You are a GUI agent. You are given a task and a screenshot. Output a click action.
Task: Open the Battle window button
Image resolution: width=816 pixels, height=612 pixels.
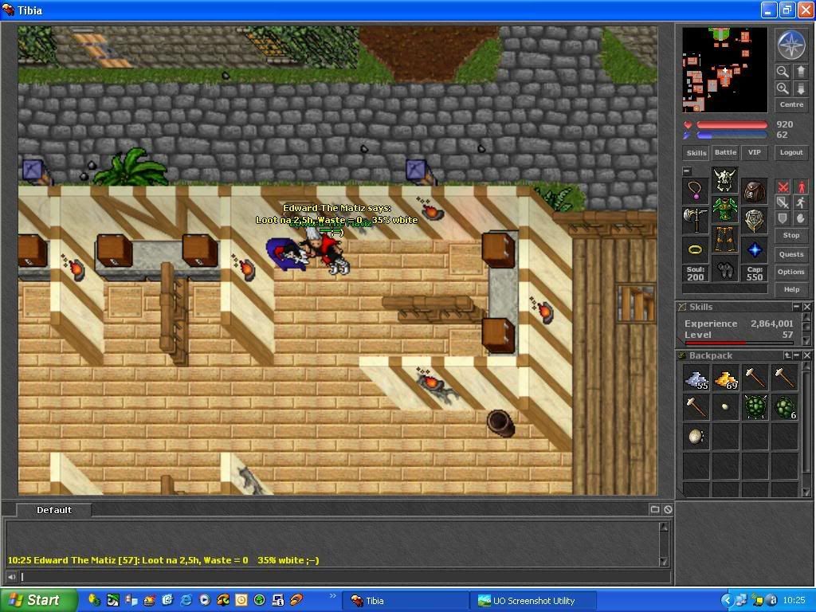725,152
